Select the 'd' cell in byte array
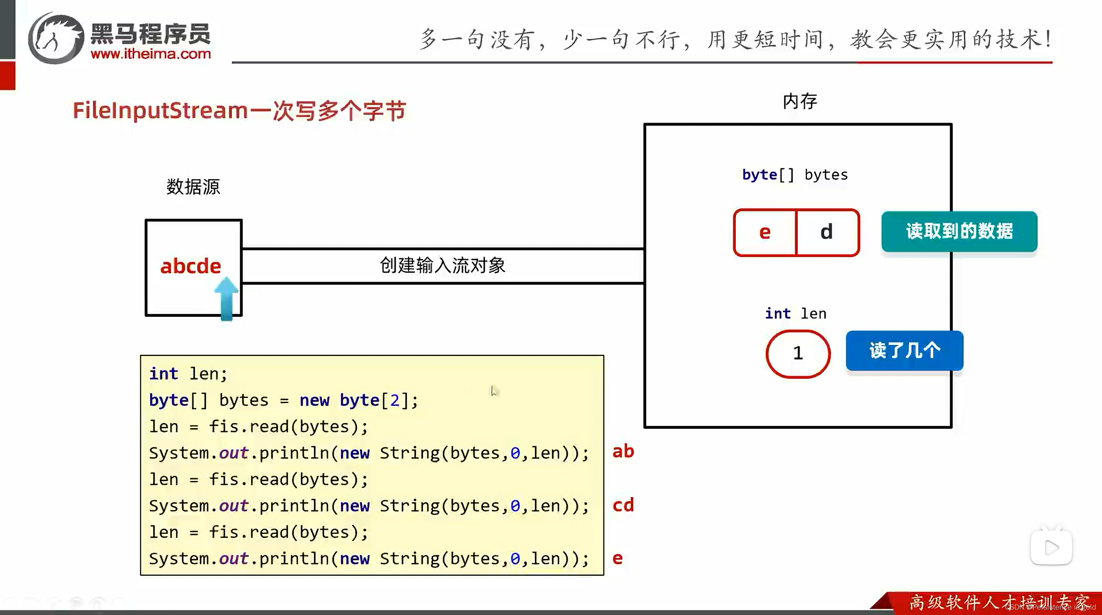Viewport: 1102px width, 615px height. click(826, 232)
